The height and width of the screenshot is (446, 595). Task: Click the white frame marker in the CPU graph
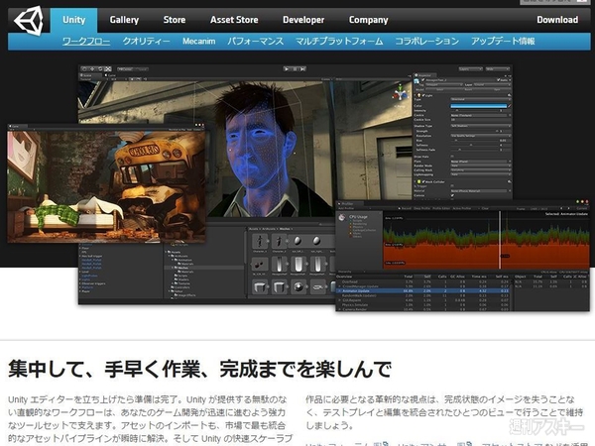click(x=500, y=240)
